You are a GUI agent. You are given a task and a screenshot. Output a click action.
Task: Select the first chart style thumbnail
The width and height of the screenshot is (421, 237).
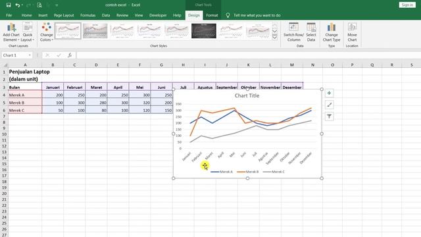pos(68,31)
